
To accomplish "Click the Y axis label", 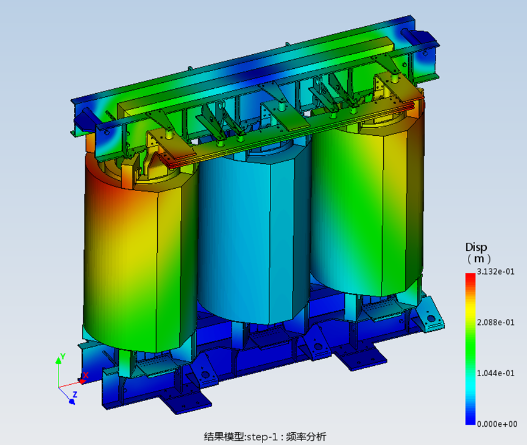I will coord(63,356).
